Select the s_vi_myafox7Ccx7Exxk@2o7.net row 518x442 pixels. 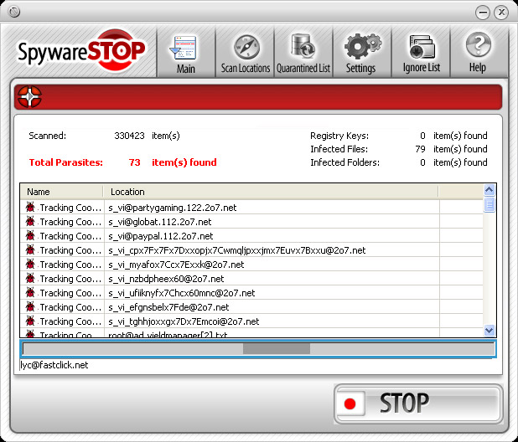[x=251, y=265]
